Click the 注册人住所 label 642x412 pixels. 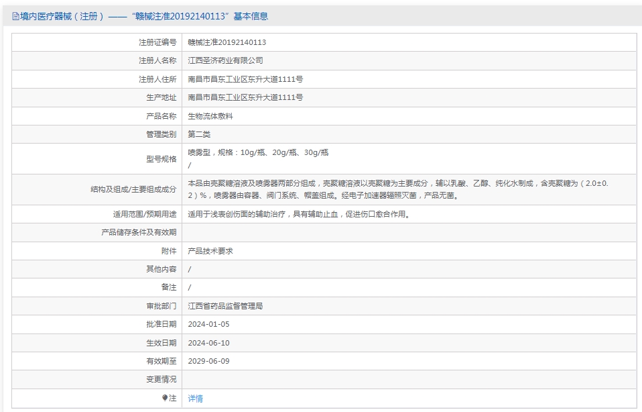(x=157, y=79)
